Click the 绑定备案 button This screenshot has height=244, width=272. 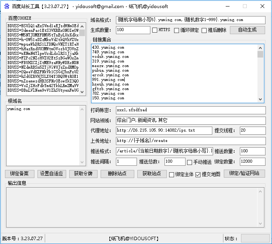click(x=20, y=174)
